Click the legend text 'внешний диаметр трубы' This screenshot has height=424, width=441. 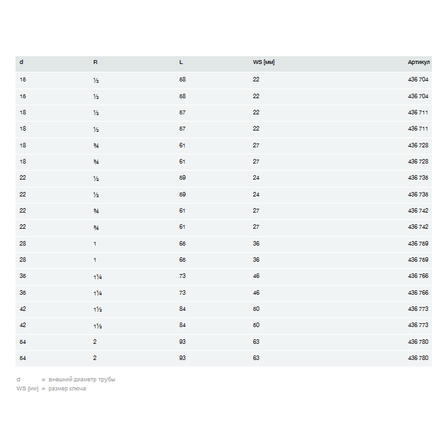(82, 379)
